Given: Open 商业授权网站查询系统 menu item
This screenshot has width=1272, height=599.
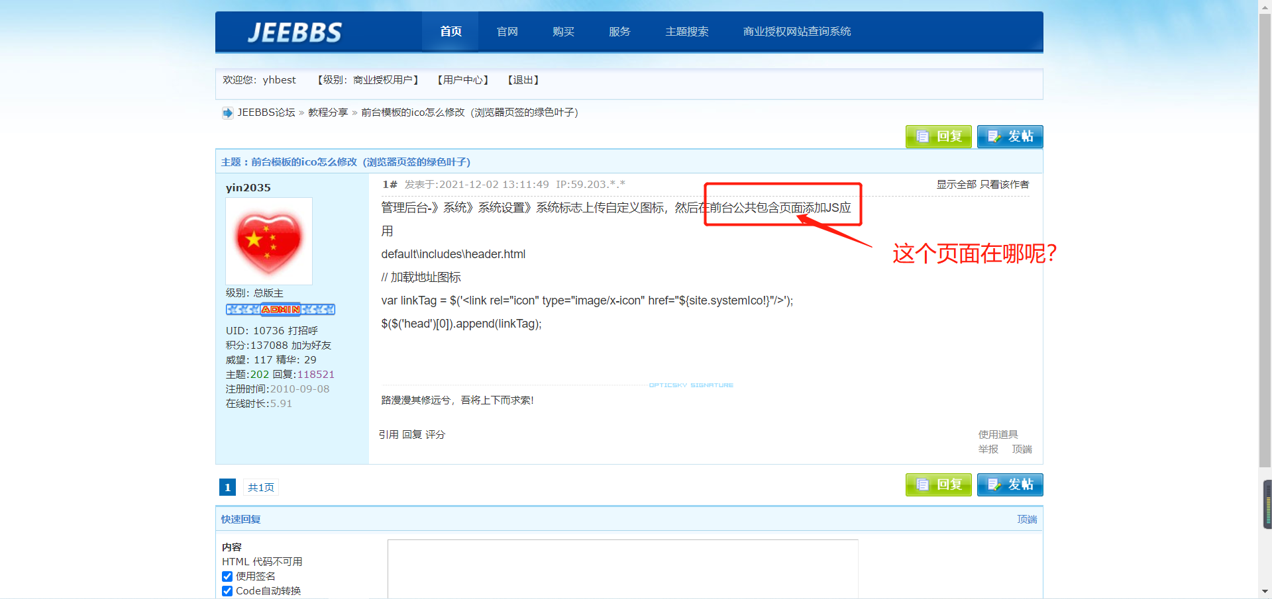Looking at the screenshot, I should (797, 31).
